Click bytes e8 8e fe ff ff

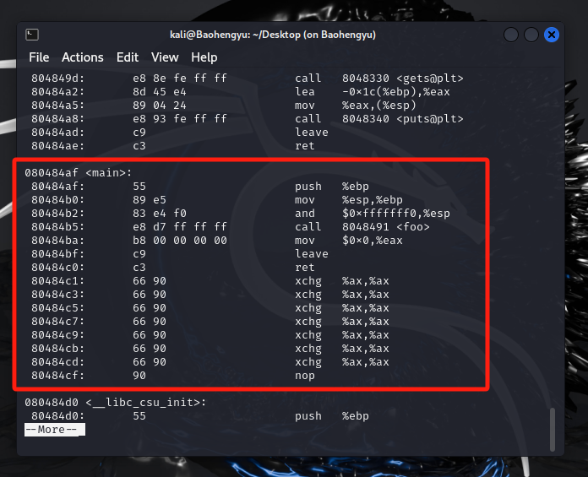(x=180, y=79)
